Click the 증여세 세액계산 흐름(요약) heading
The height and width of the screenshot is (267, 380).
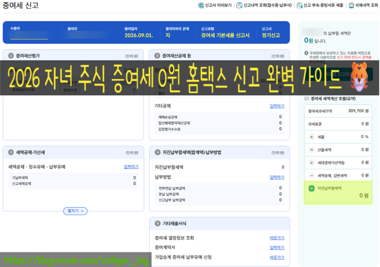coord(333,99)
